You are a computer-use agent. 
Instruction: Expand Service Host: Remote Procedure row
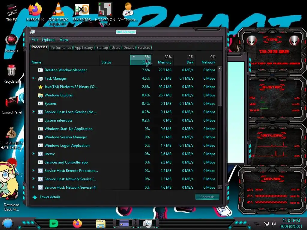[33, 170]
